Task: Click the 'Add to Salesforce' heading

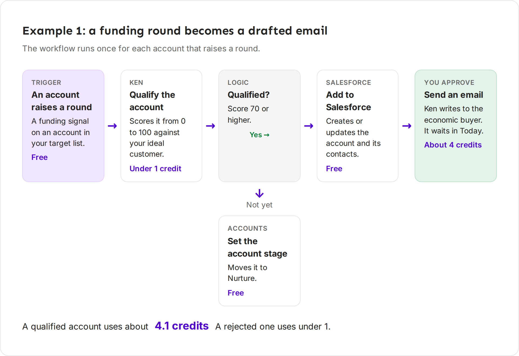Action: pos(348,101)
